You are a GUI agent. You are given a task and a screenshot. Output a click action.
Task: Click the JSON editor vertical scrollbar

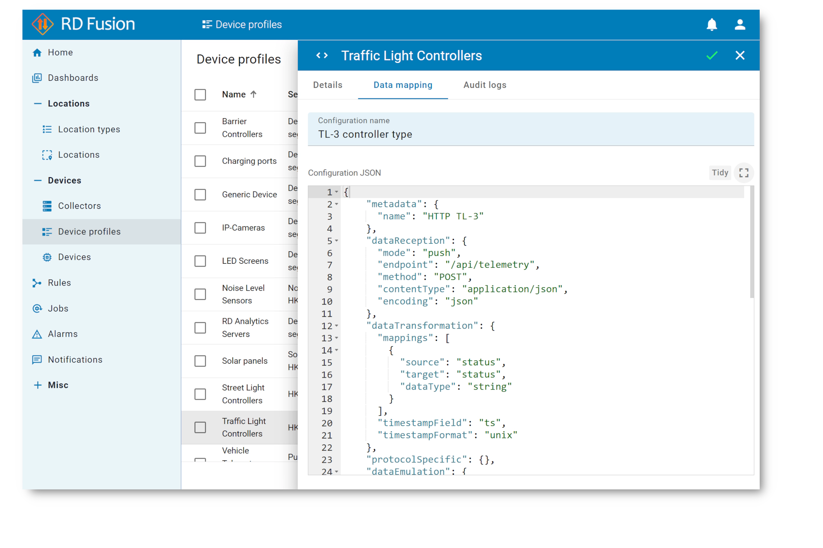click(752, 242)
